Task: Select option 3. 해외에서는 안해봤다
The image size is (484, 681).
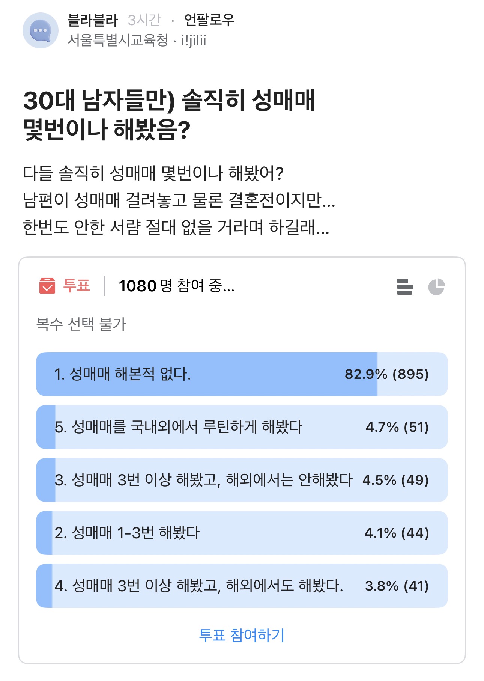Action: pyautogui.click(x=242, y=480)
